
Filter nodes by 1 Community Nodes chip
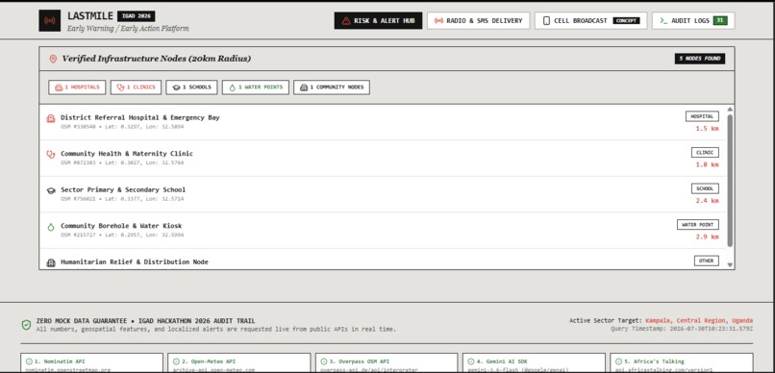(x=332, y=87)
